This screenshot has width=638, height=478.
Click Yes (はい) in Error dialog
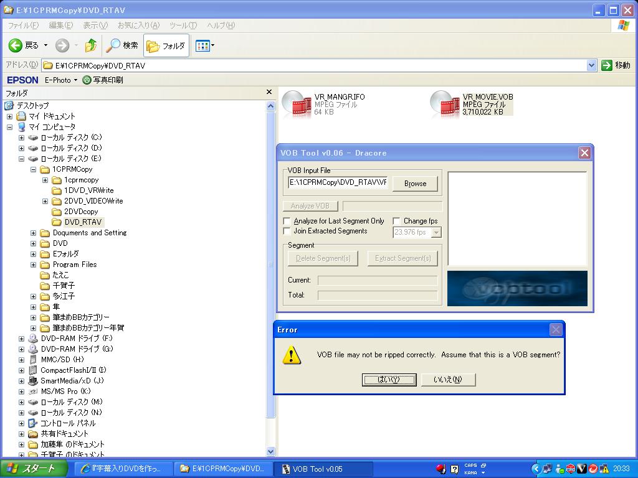389,380
